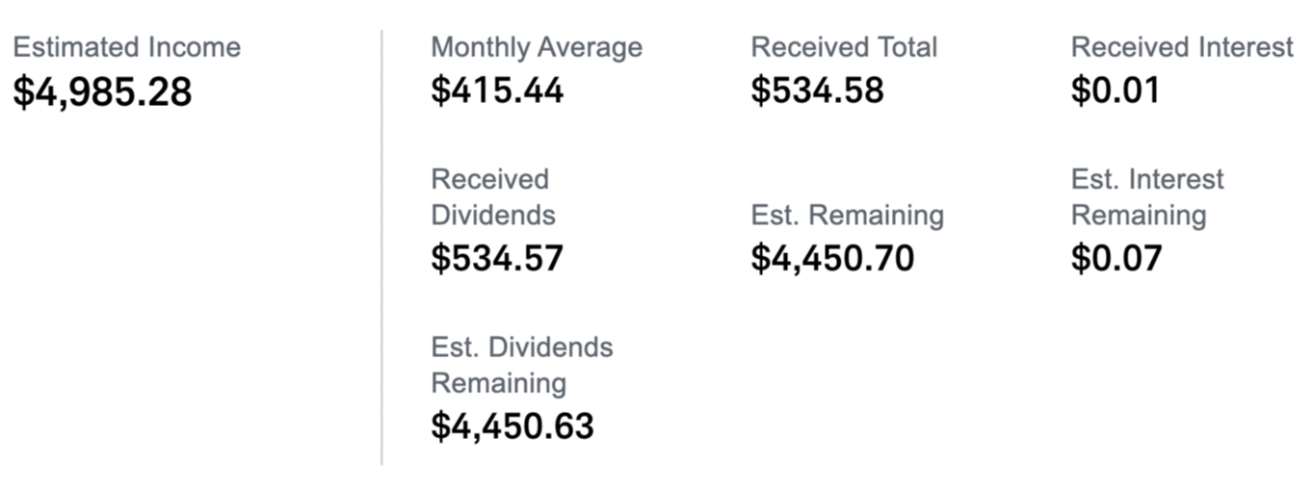Viewport: 1313px width, 490px height.
Task: Click the Received Interest label
Action: point(1181,47)
